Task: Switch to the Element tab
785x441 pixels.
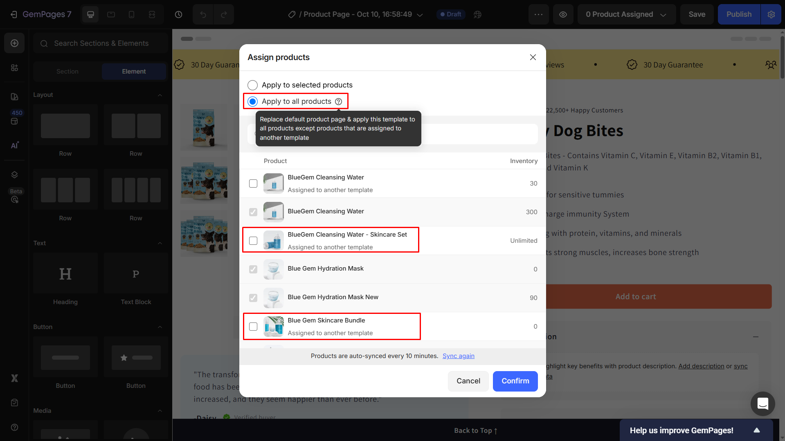Action: (x=134, y=72)
